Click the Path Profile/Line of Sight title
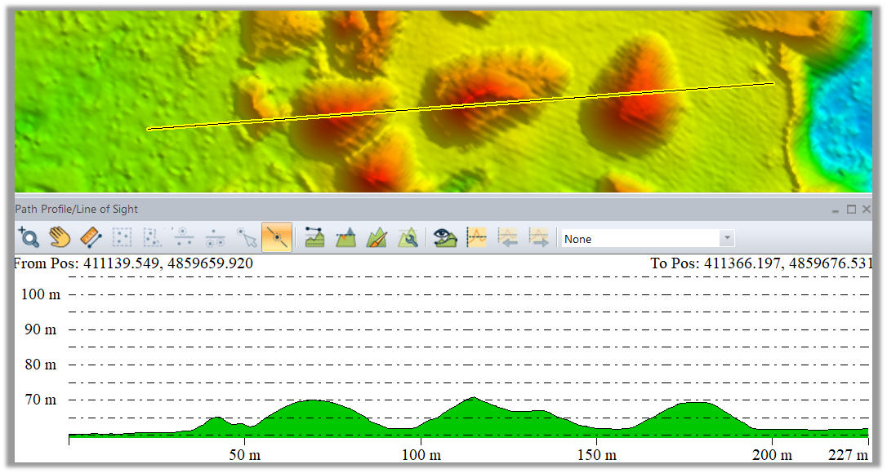 point(77,209)
